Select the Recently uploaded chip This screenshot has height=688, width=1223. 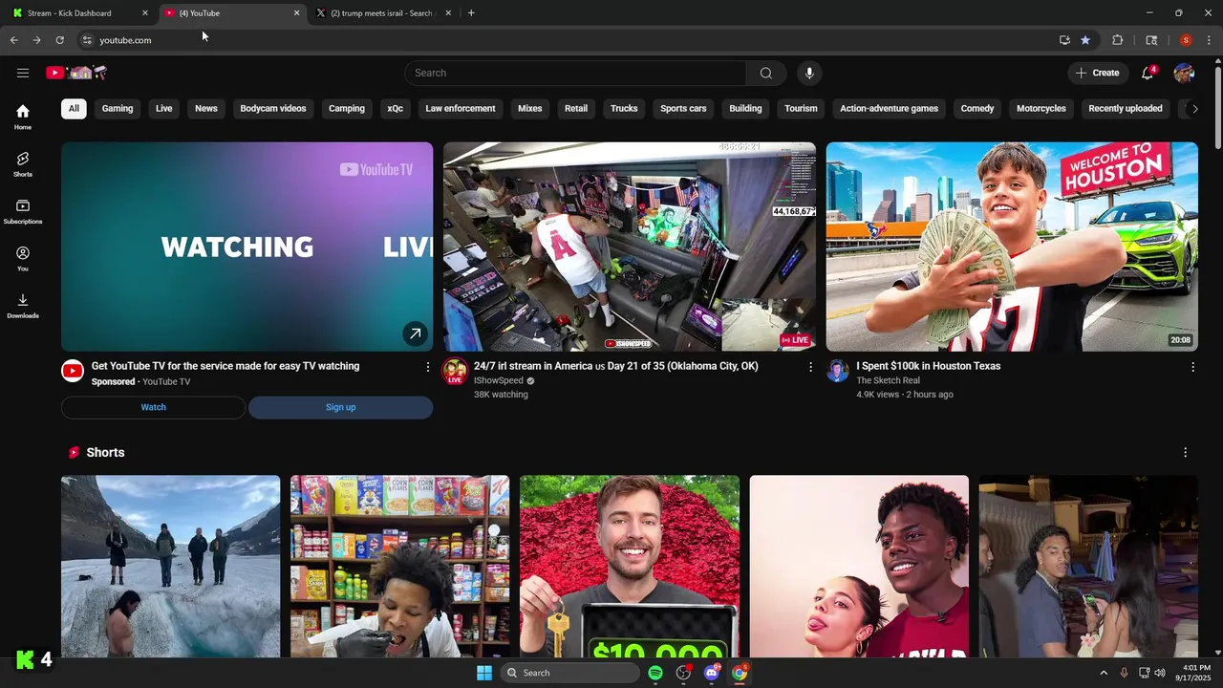tap(1126, 108)
